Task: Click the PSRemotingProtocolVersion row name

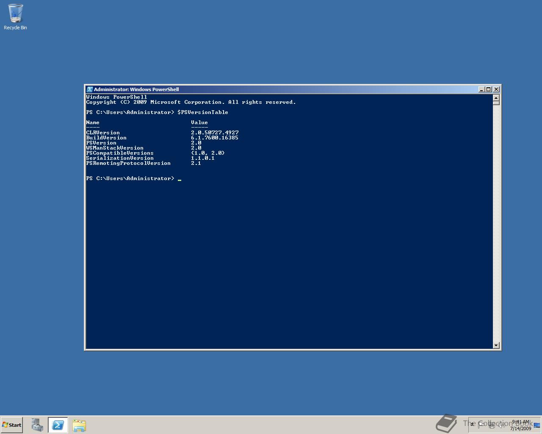Action: tap(128, 163)
